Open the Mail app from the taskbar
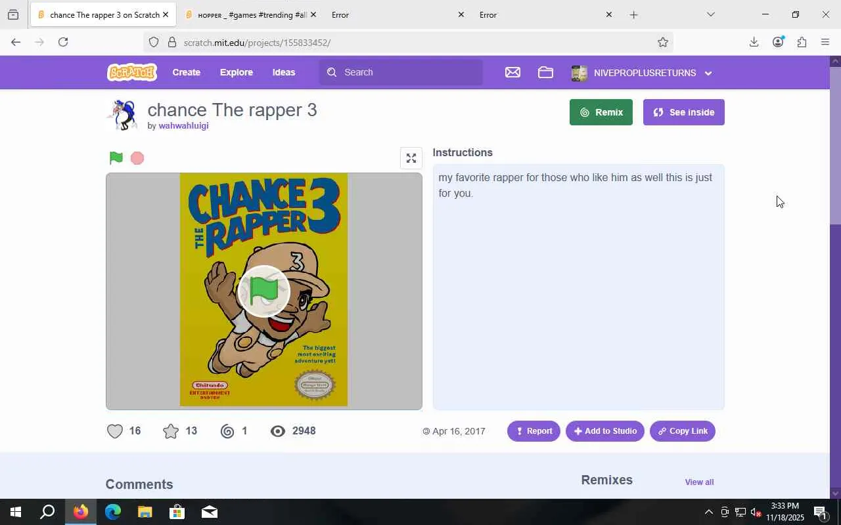This screenshot has height=525, width=841. tap(210, 512)
